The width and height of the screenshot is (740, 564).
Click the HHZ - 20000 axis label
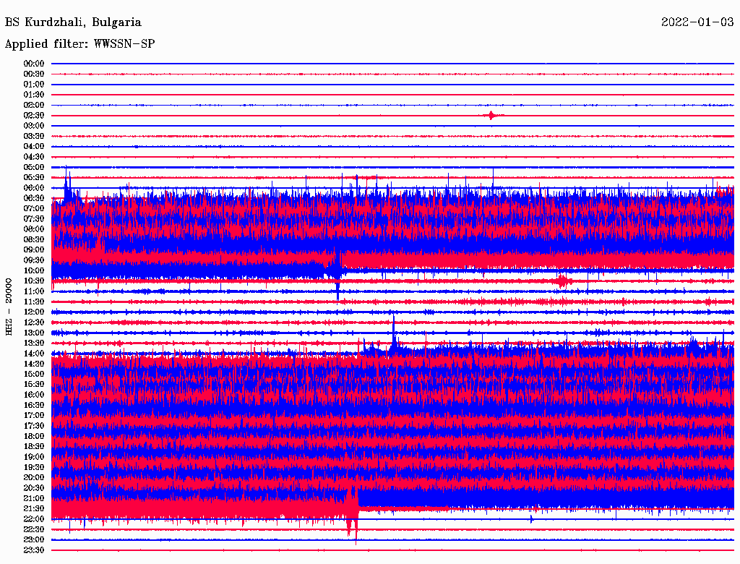(x=9, y=306)
